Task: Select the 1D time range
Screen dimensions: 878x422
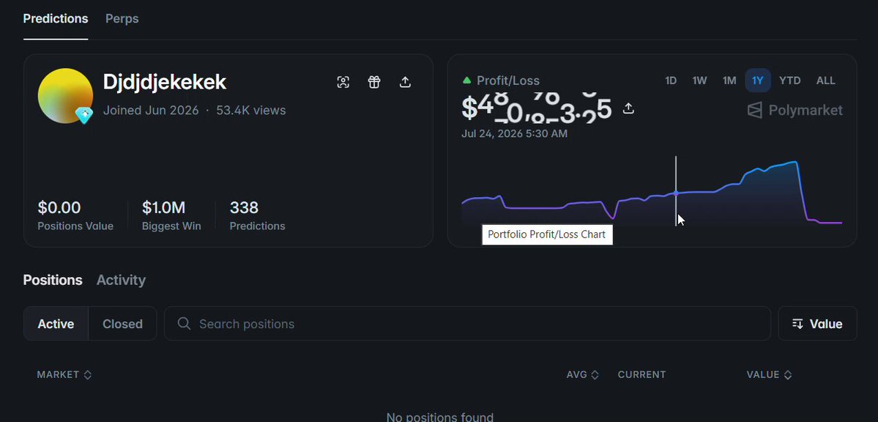Action: pyautogui.click(x=671, y=81)
